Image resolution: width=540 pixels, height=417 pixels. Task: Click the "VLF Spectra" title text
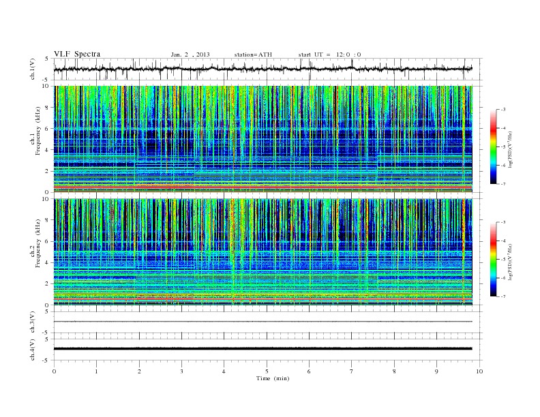(77, 54)
